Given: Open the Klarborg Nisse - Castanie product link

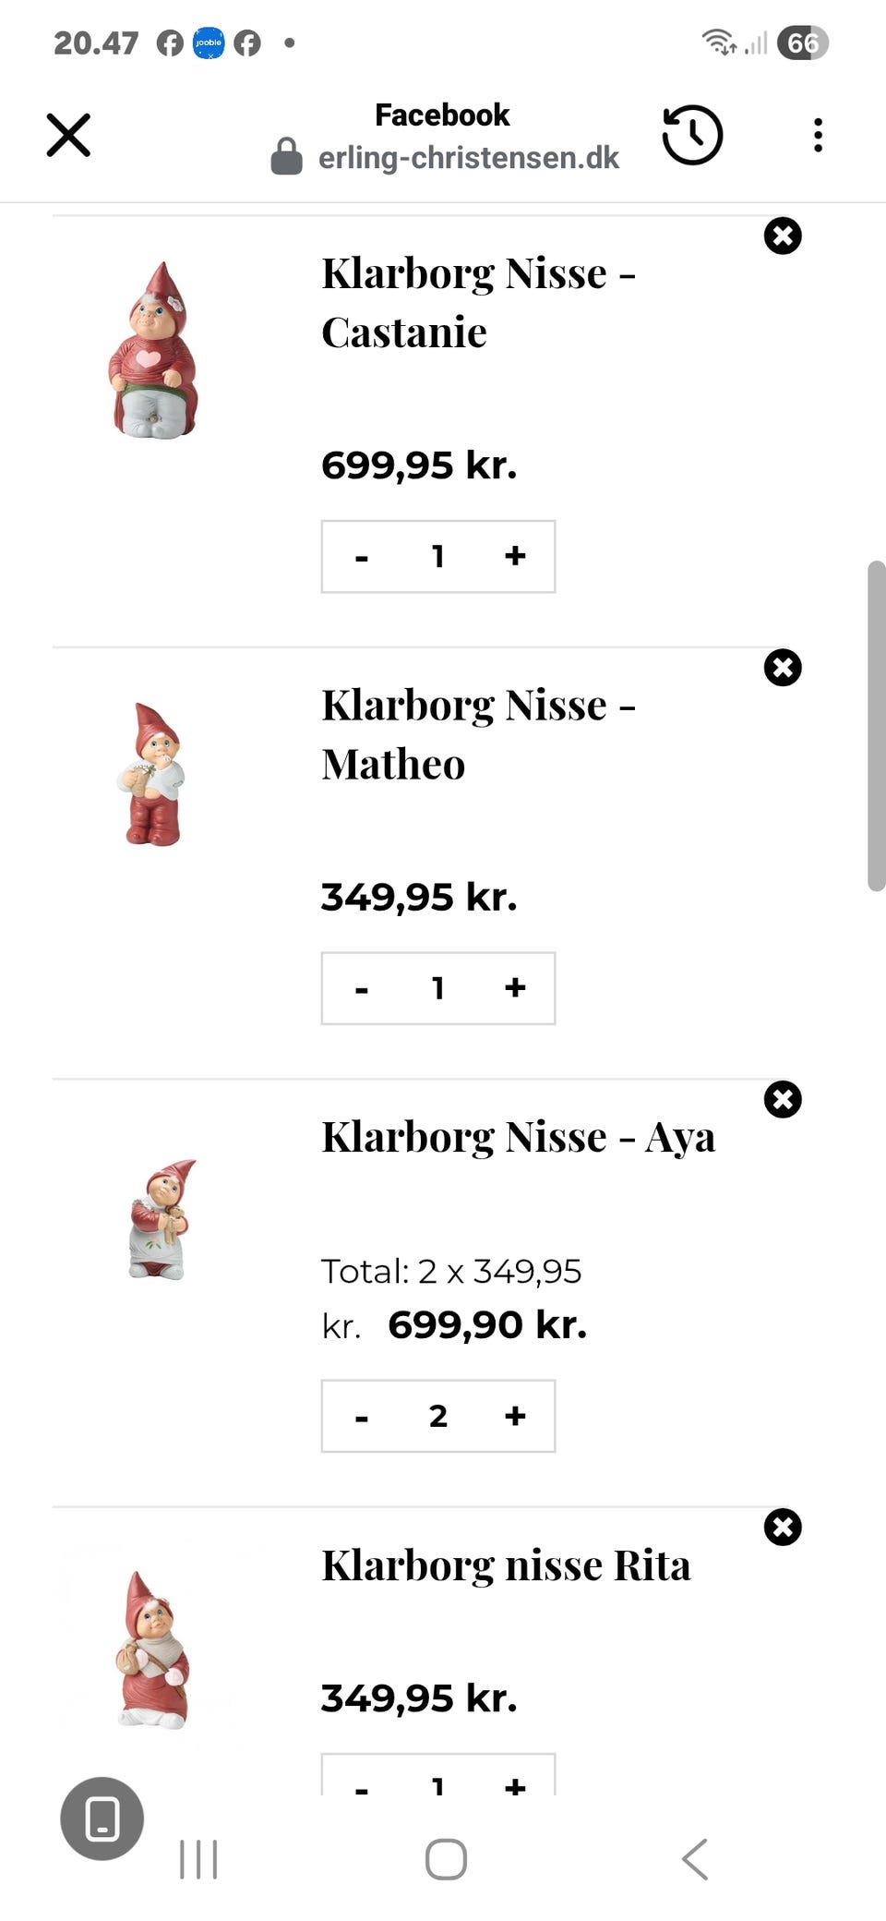Looking at the screenshot, I should [478, 303].
